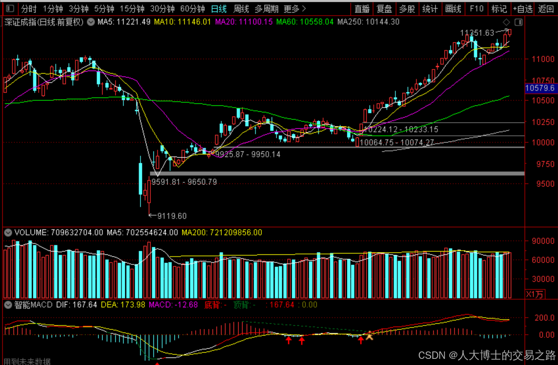Open the 智能MACD panel settings icon
558x365 pixels.
[x=8, y=305]
